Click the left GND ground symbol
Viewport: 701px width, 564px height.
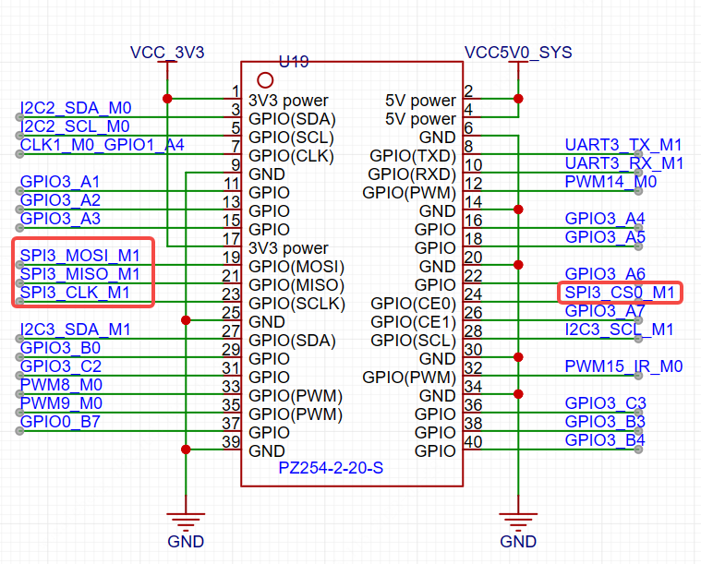[186, 521]
